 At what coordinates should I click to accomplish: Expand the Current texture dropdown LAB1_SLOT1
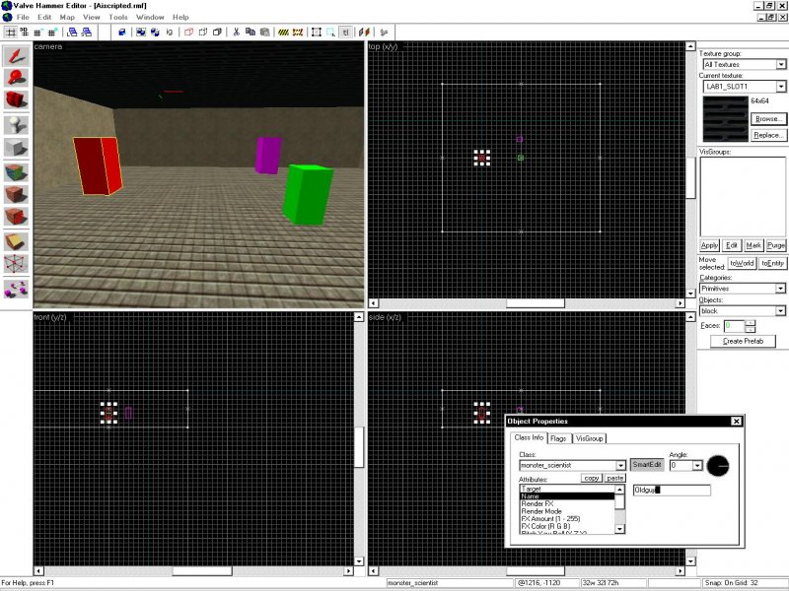coord(780,87)
